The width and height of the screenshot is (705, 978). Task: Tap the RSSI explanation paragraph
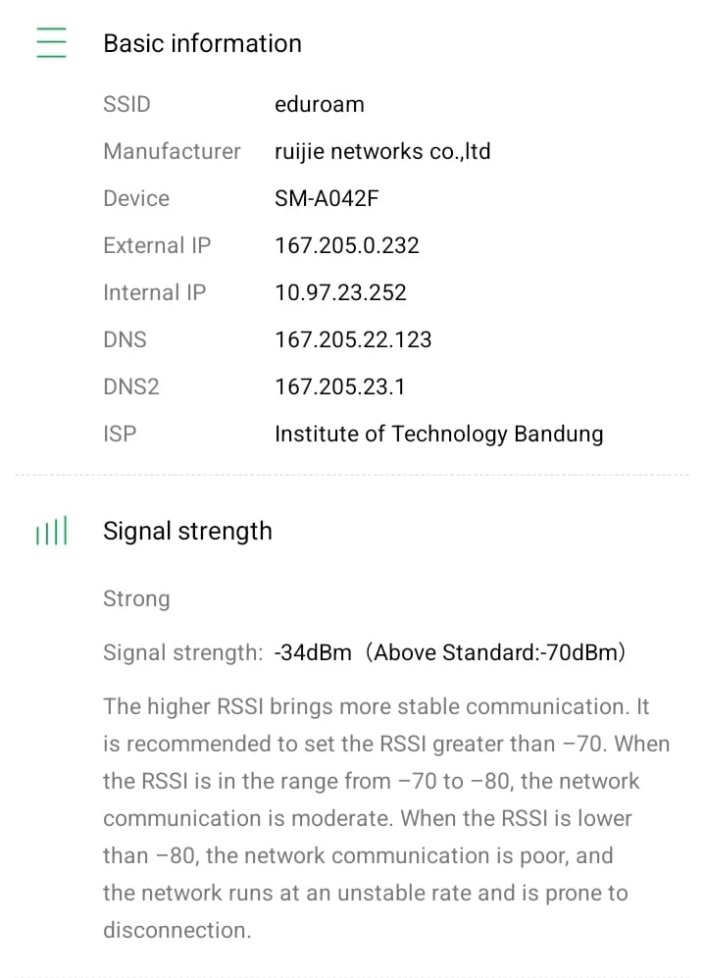point(385,818)
